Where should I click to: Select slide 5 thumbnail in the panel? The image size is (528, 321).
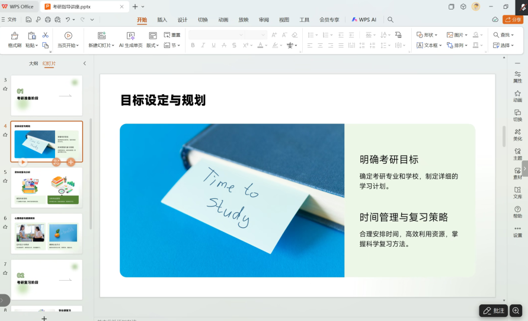point(47,187)
